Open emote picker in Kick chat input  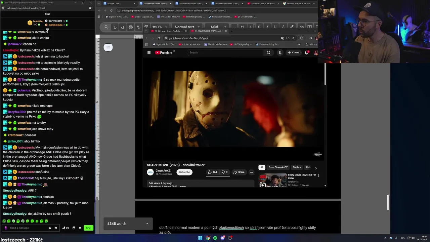56,228
